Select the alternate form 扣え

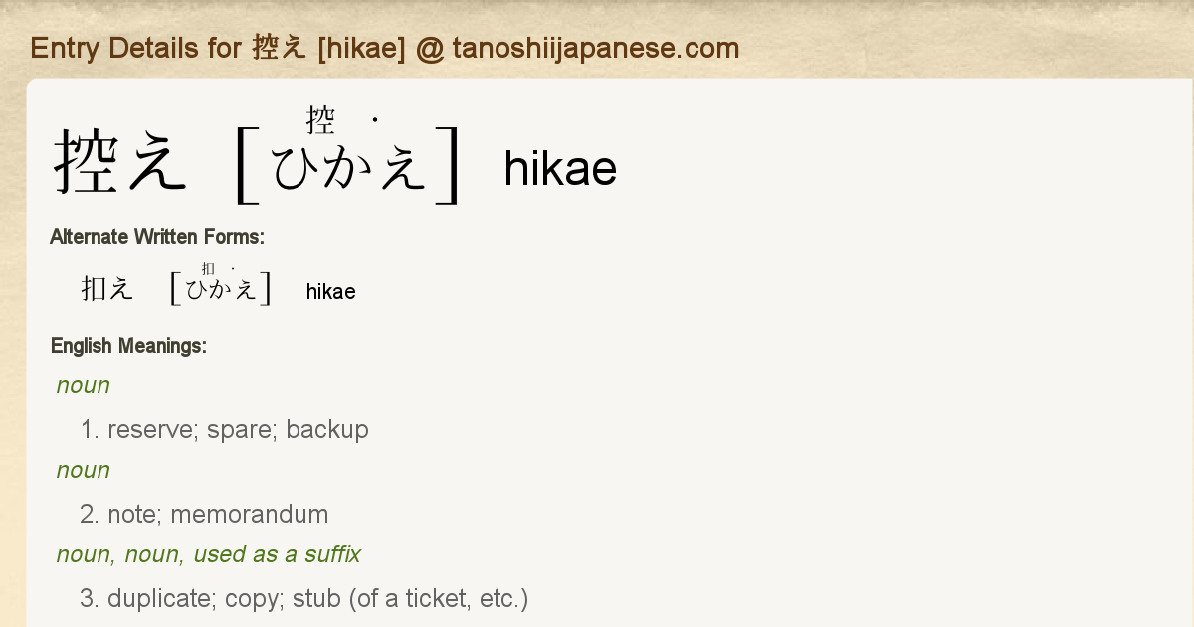coord(106,289)
